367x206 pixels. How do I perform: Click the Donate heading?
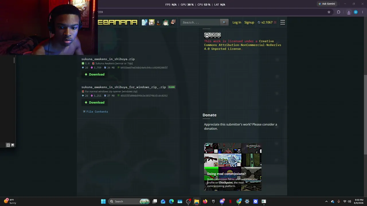coord(210,115)
